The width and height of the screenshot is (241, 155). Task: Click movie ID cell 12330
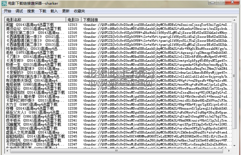pos(73,80)
